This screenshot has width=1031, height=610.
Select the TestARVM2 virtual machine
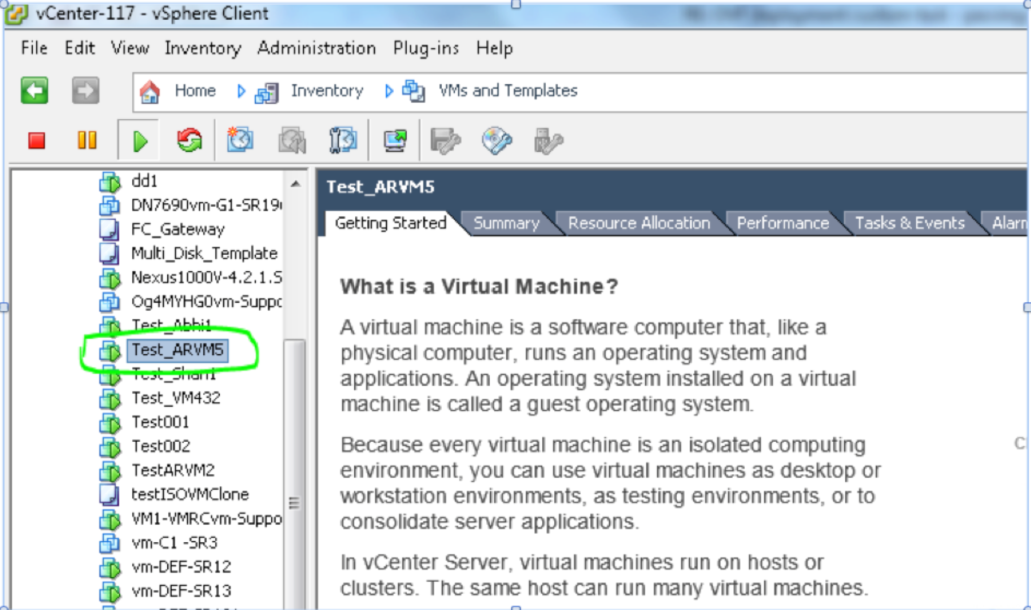tap(173, 470)
